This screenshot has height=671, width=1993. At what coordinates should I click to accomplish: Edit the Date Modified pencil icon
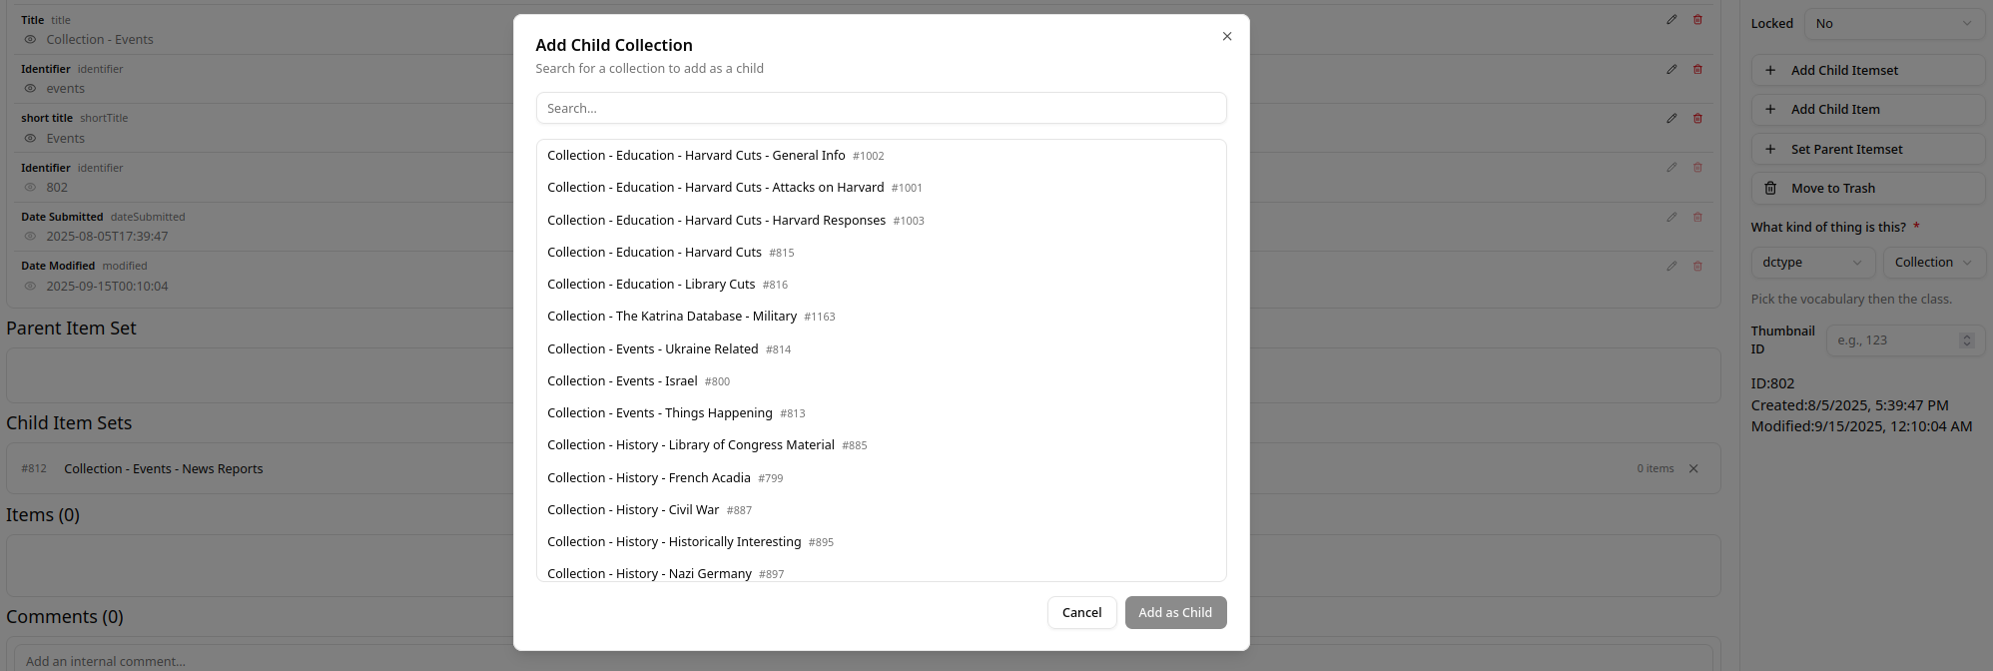(1671, 266)
